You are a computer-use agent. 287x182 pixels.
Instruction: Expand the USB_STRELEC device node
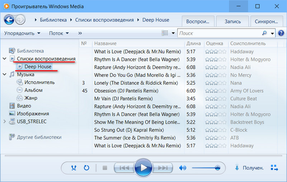(x=5, y=121)
